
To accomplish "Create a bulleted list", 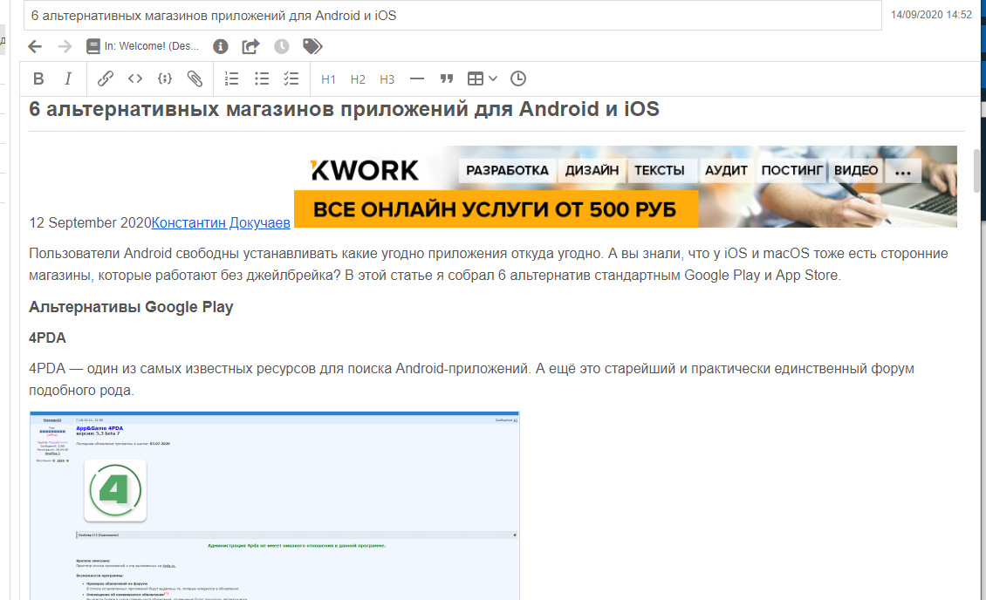I will coord(262,79).
